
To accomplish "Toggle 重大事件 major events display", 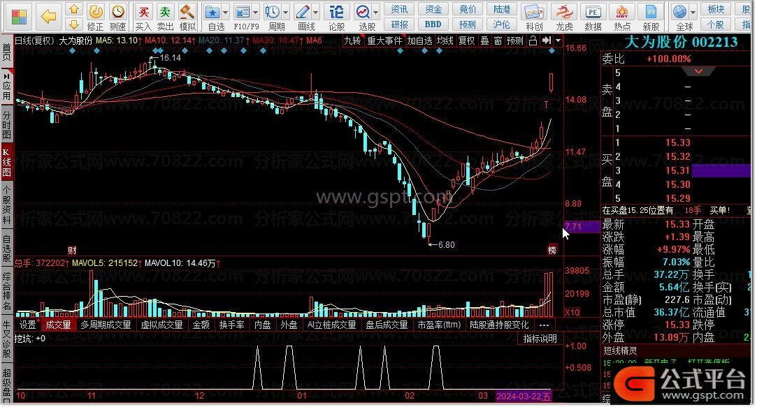I will (x=384, y=41).
